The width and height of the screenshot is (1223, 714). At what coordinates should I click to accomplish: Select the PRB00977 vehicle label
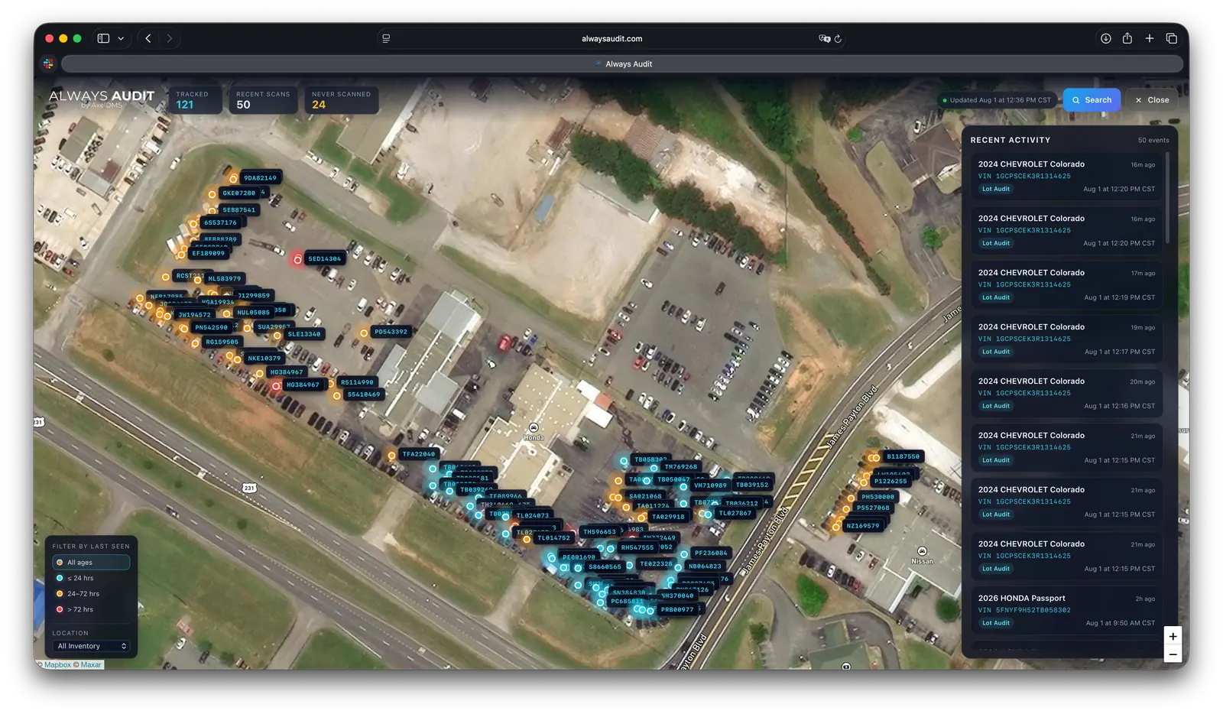click(676, 609)
